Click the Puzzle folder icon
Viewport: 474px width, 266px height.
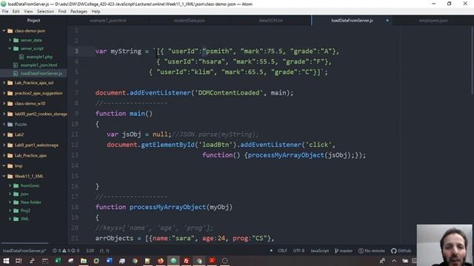coord(10,124)
